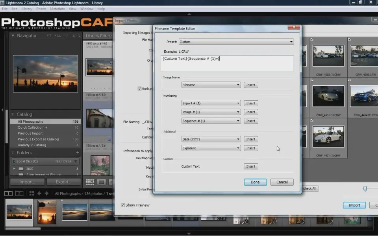
Task: Collapse the Folders panel
Action: click(x=13, y=153)
